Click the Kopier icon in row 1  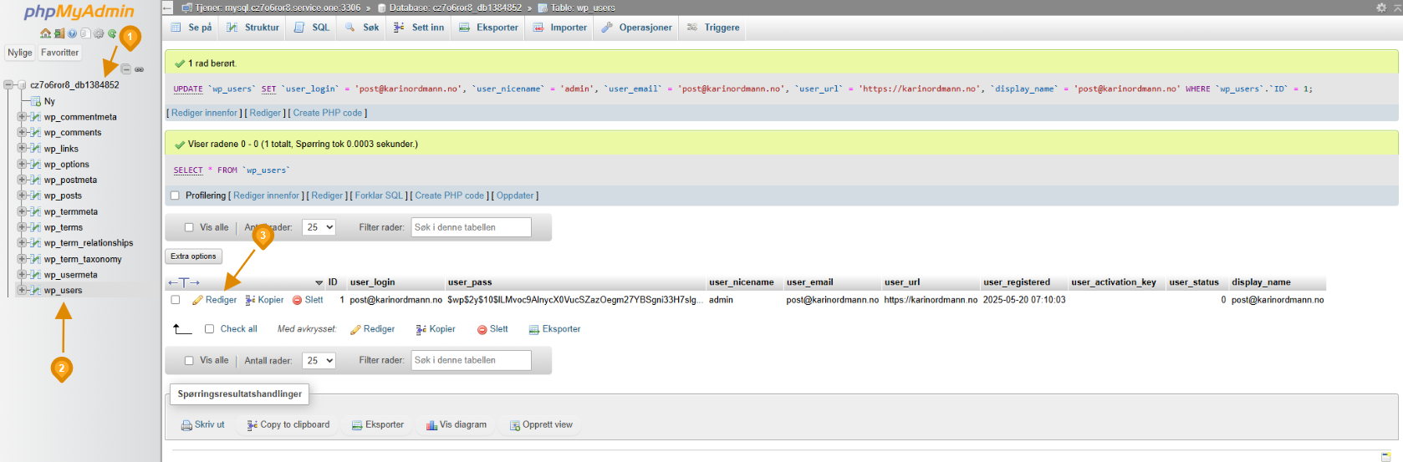click(251, 300)
